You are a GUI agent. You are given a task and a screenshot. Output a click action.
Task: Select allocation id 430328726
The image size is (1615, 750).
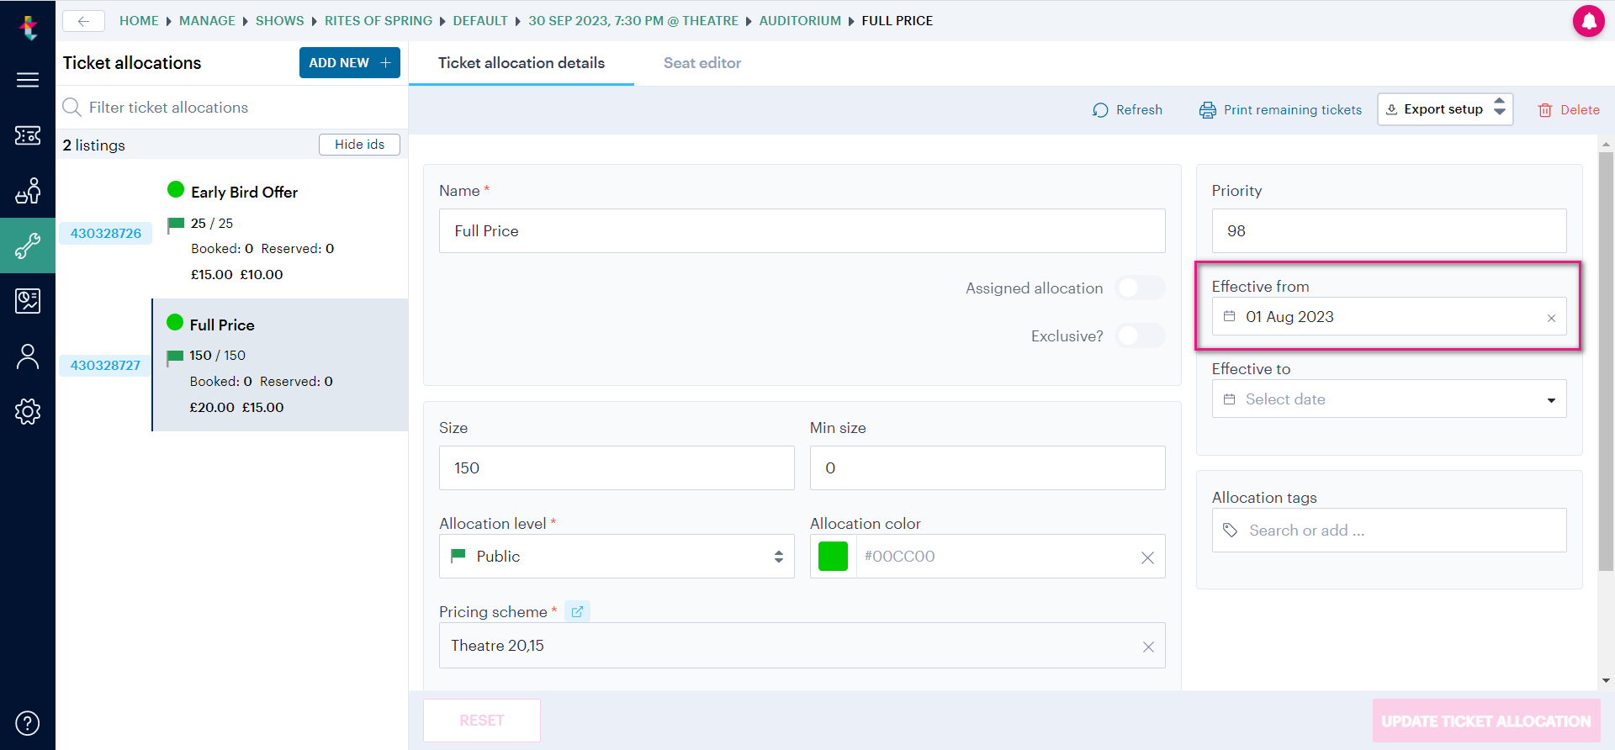(x=105, y=233)
